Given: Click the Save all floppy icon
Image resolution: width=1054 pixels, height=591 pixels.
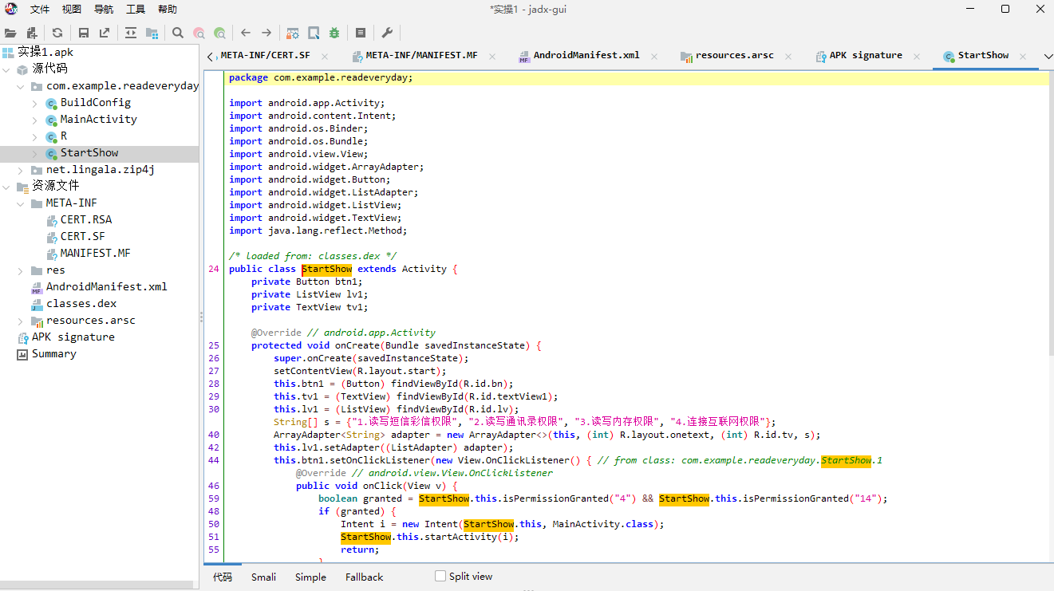Looking at the screenshot, I should [x=84, y=33].
